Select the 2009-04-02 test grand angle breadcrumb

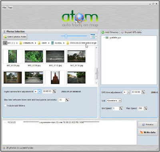(x=81, y=43)
